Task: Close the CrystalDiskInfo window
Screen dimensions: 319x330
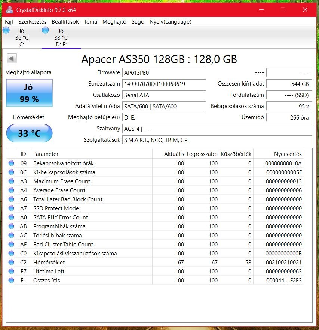Action: point(305,10)
